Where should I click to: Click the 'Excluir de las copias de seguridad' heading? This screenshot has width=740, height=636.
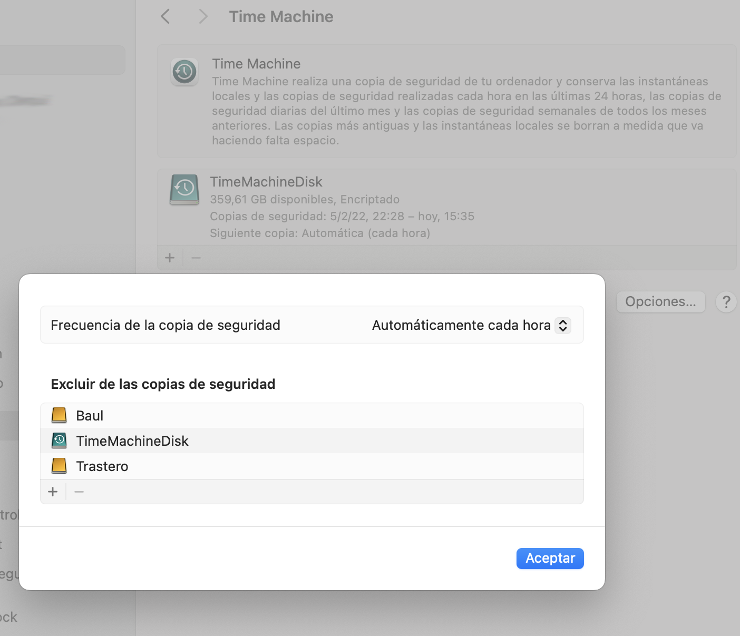(x=163, y=384)
